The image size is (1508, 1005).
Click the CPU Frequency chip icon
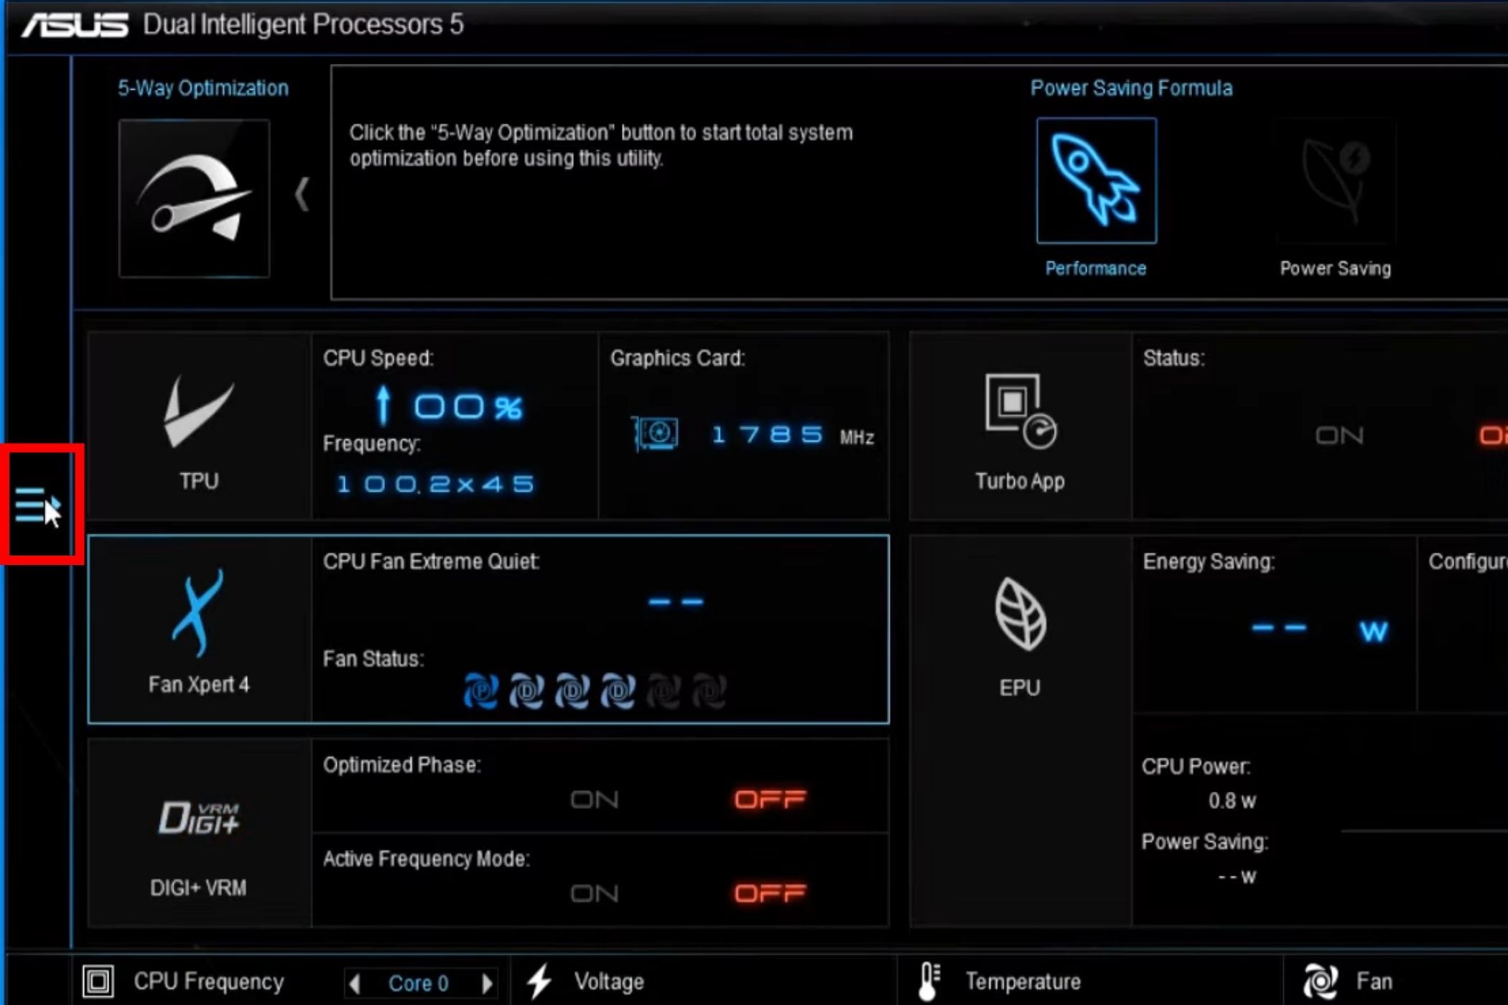(98, 981)
